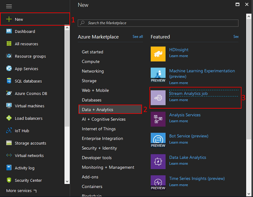Click the Activity log icon
Image resolution: width=253 pixels, height=197 pixels.
tap(9, 168)
